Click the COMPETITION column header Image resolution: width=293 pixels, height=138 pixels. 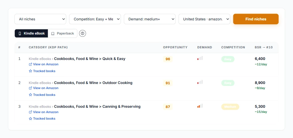point(233,47)
